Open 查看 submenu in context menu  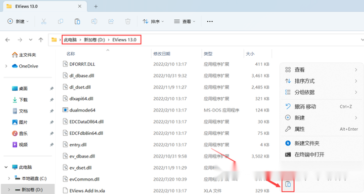coord(322,70)
